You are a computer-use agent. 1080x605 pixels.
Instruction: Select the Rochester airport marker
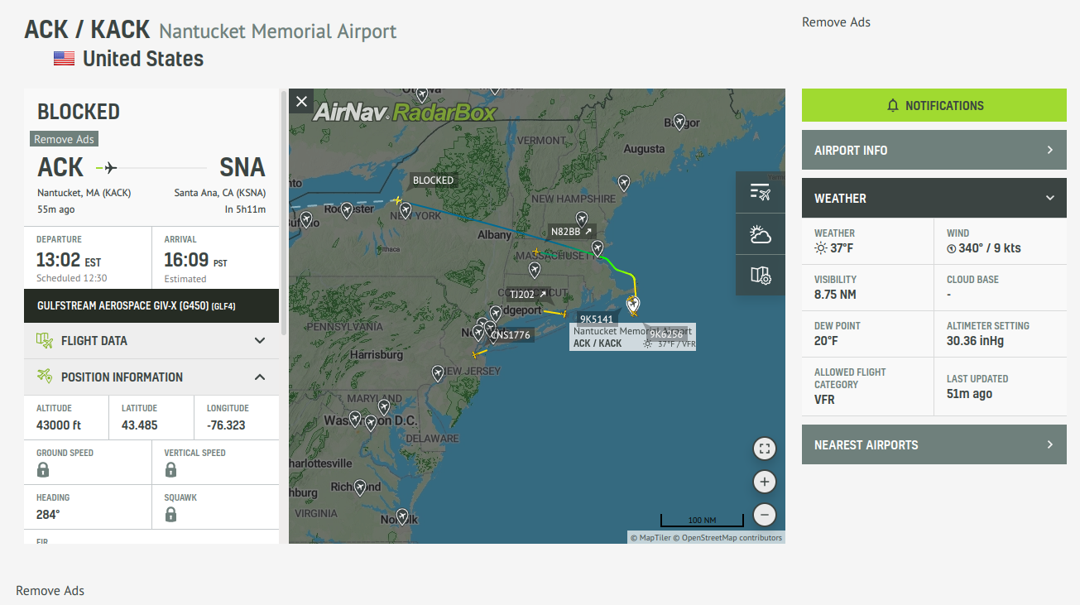click(347, 210)
